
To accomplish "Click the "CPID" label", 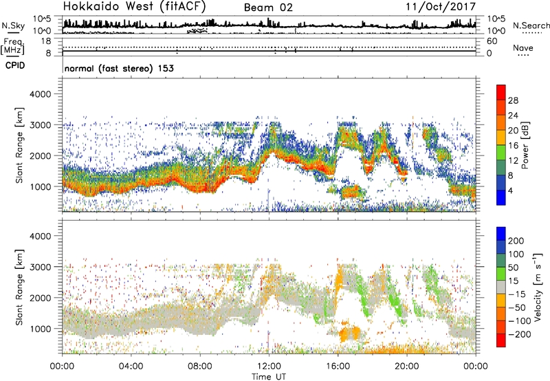I will (x=15, y=65).
